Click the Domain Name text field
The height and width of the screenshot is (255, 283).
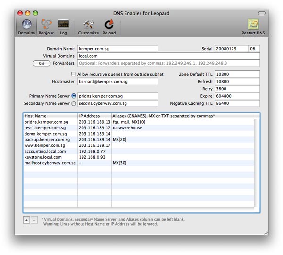click(117, 49)
